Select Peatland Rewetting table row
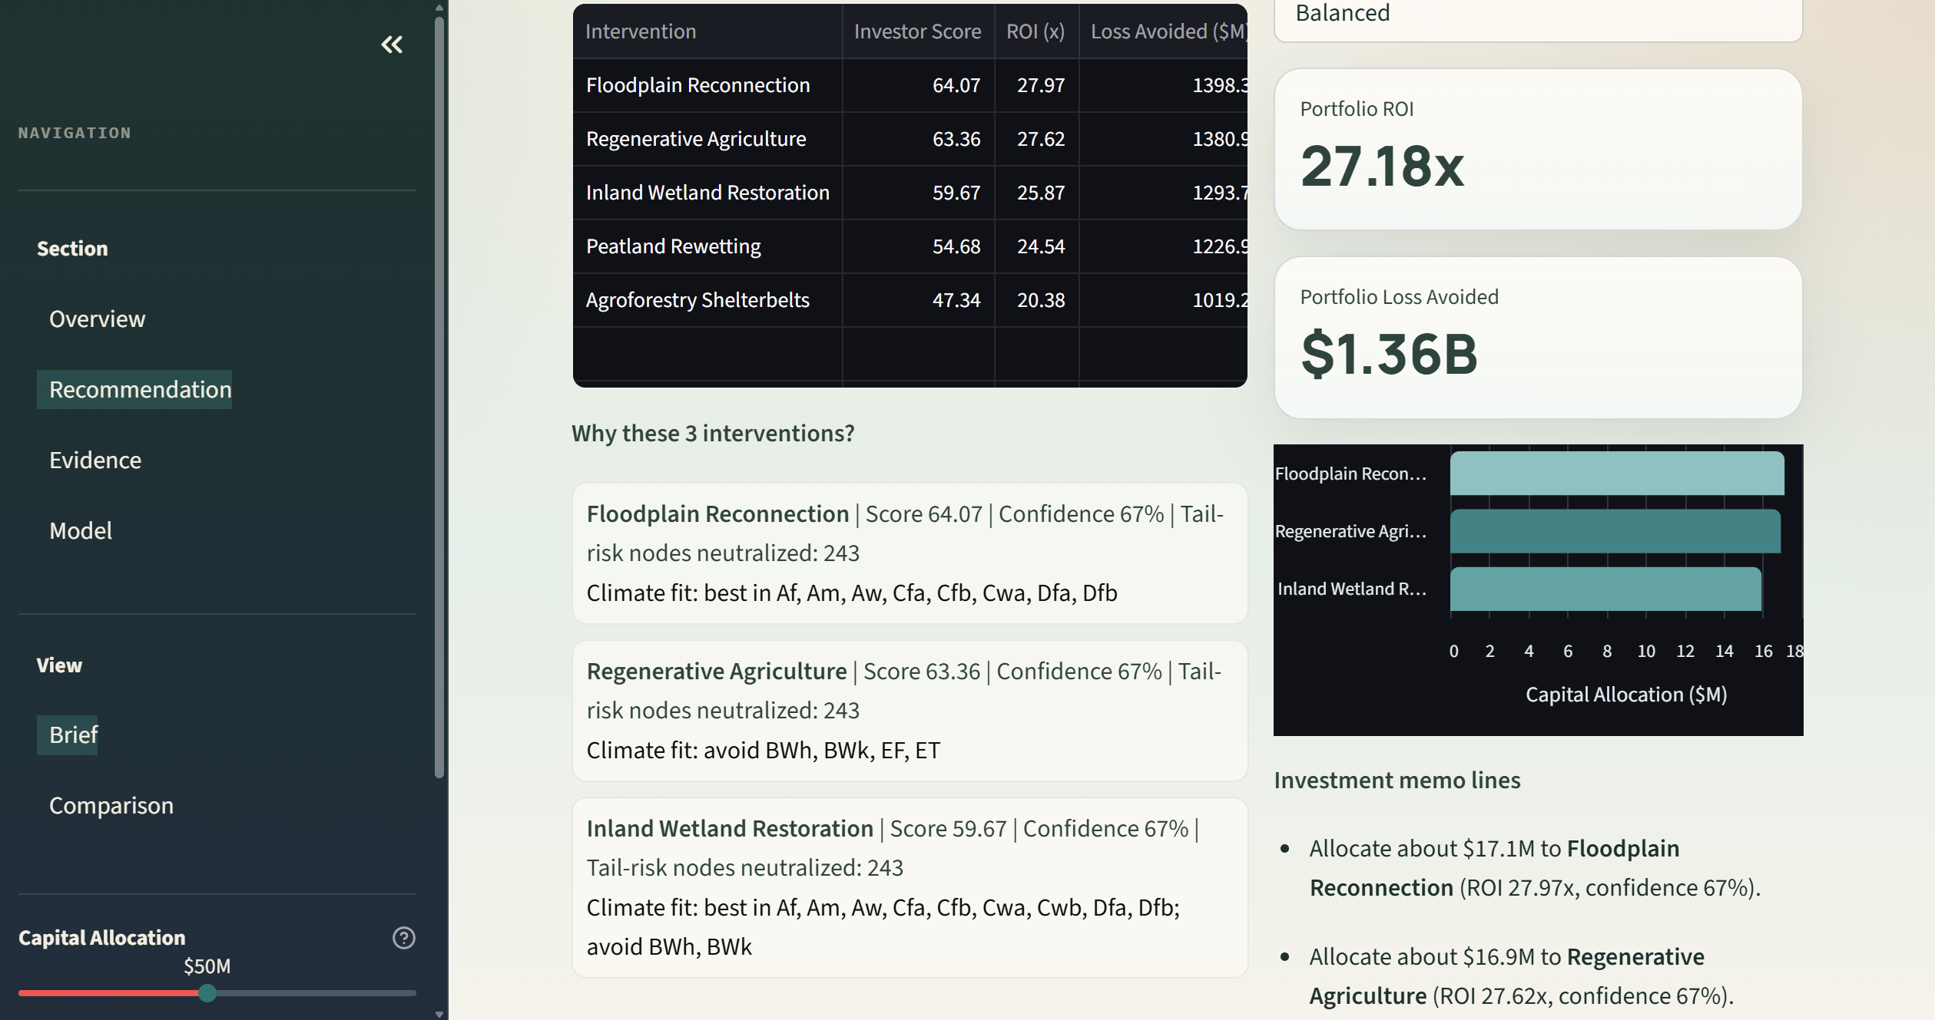The width and height of the screenshot is (1935, 1020). click(673, 246)
